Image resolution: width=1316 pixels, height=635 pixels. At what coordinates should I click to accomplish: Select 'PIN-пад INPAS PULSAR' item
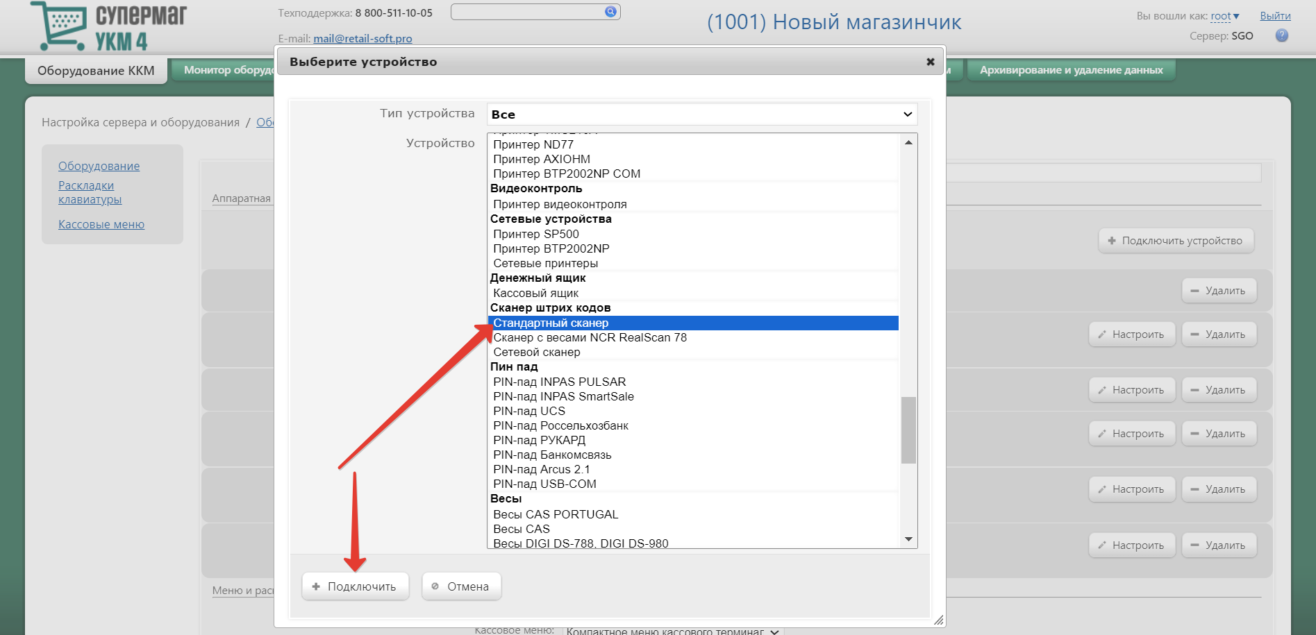pyautogui.click(x=693, y=382)
